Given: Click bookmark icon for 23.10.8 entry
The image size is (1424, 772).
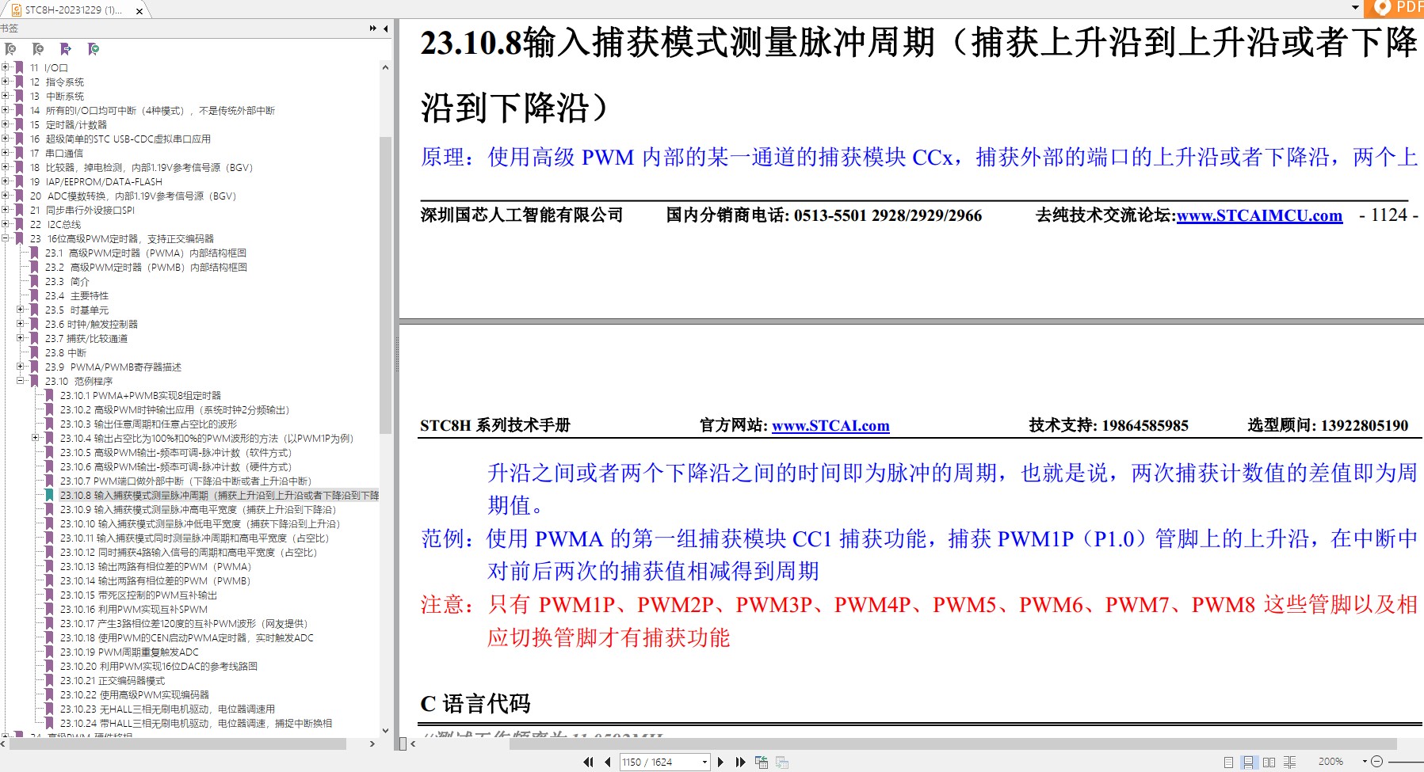Looking at the screenshot, I should click(49, 495).
